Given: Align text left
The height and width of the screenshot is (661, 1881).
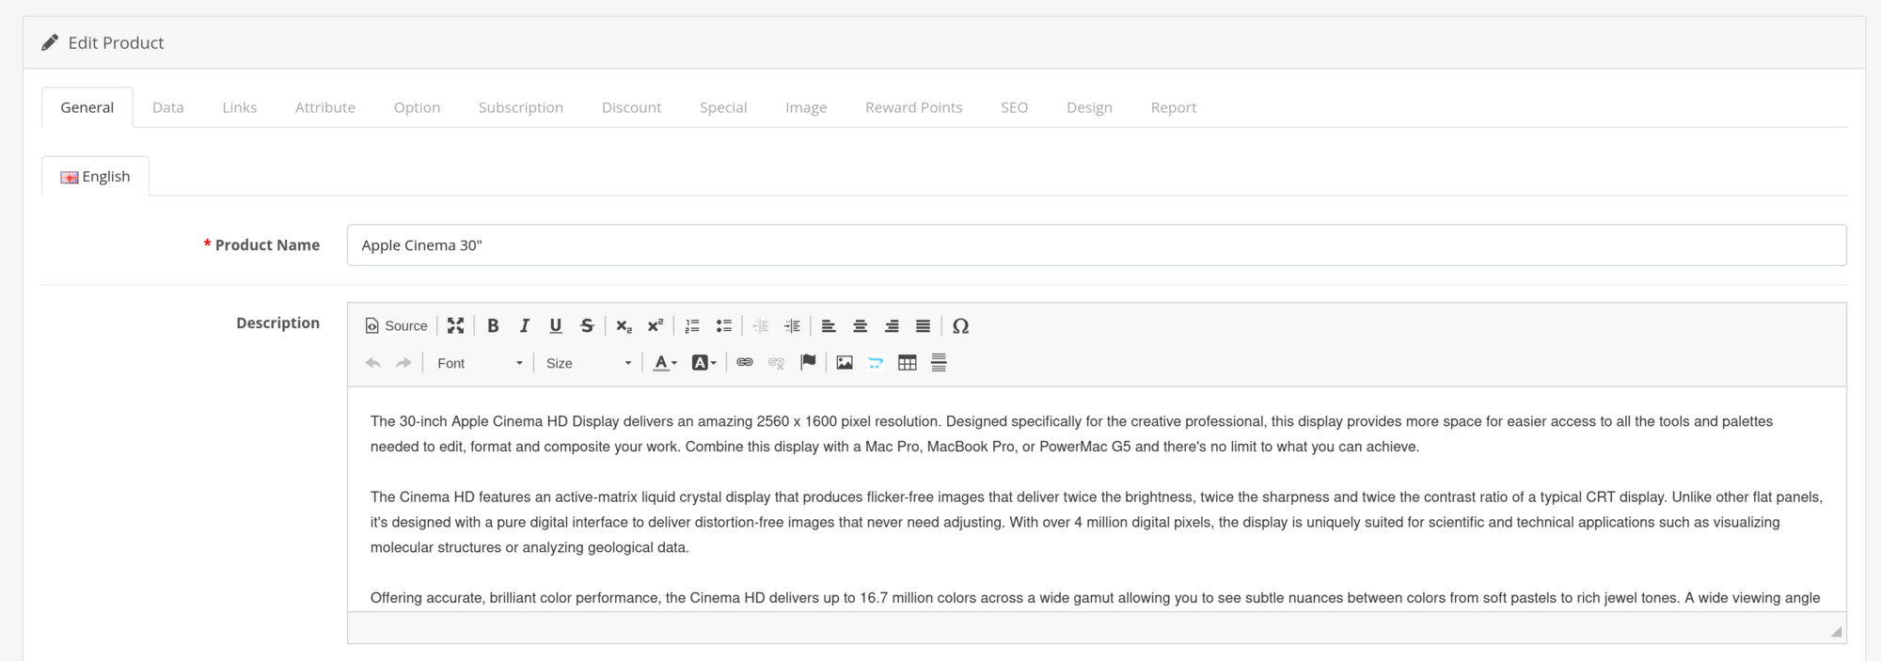Looking at the screenshot, I should (829, 325).
